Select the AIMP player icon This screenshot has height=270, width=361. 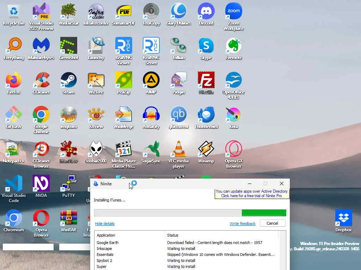[151, 83]
